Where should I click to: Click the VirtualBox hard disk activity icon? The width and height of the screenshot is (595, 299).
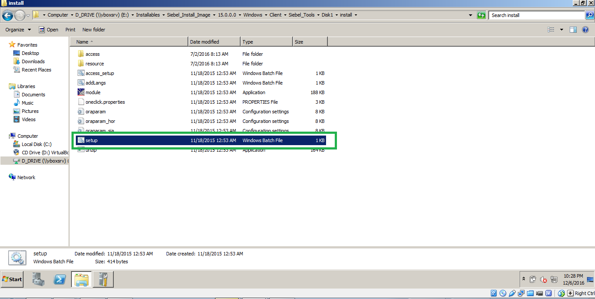[x=493, y=293]
